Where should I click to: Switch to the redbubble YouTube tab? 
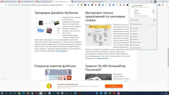click(9, 2)
